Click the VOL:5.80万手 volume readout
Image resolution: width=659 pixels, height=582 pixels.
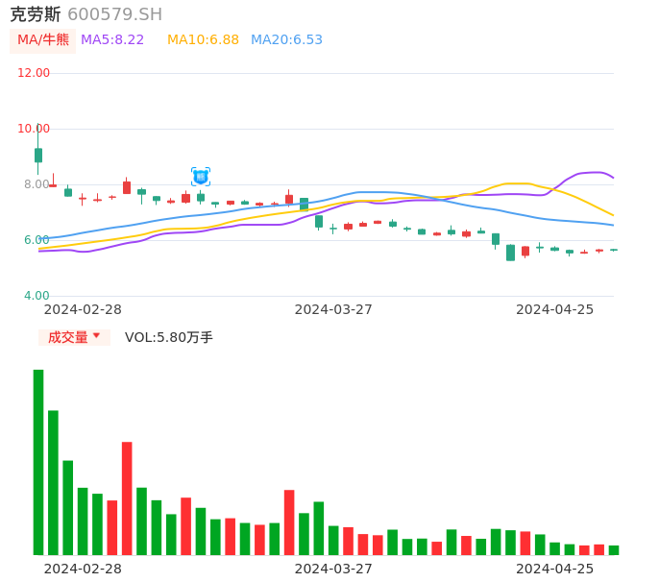[169, 337]
